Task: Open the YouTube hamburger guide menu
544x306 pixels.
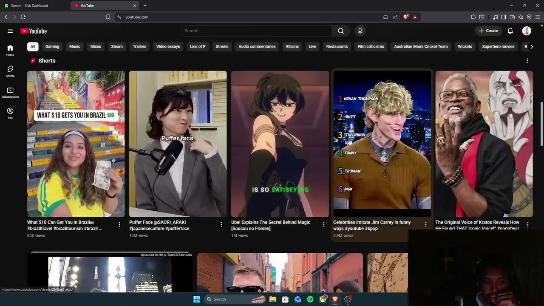Action: pyautogui.click(x=10, y=31)
